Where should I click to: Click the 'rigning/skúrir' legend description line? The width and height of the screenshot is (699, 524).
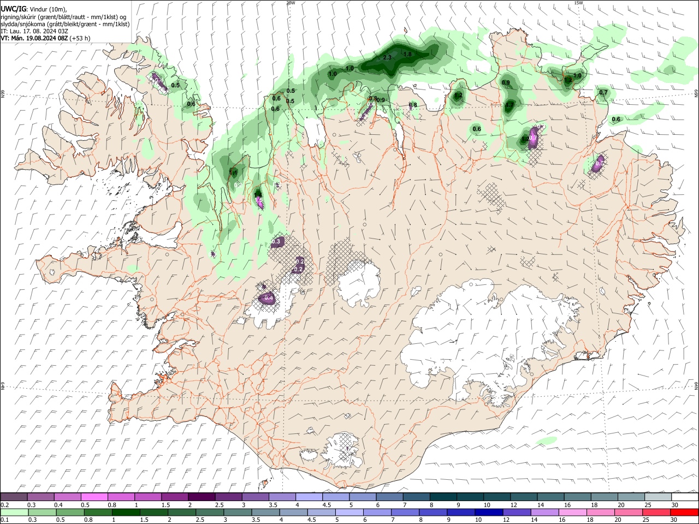click(x=63, y=17)
